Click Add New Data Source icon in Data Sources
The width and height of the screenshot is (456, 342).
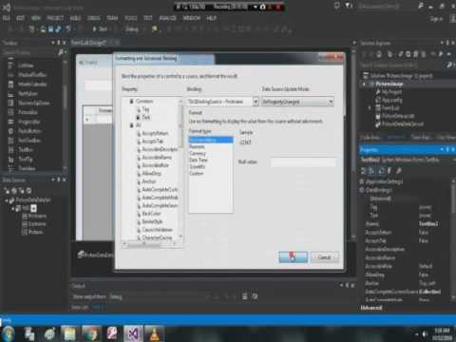[7, 191]
